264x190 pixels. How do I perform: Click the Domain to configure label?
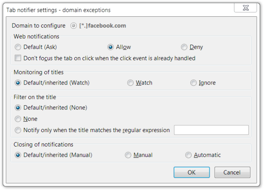tap(39, 26)
